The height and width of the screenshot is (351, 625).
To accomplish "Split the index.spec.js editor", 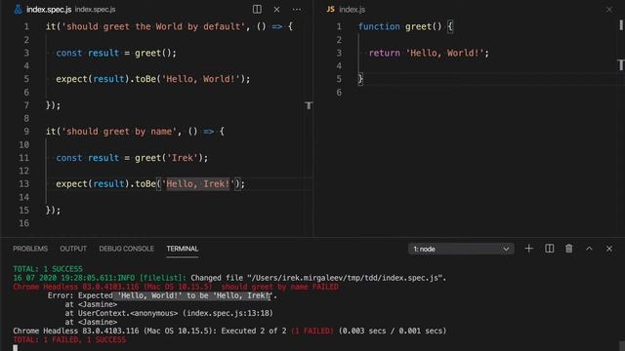I will (257, 9).
